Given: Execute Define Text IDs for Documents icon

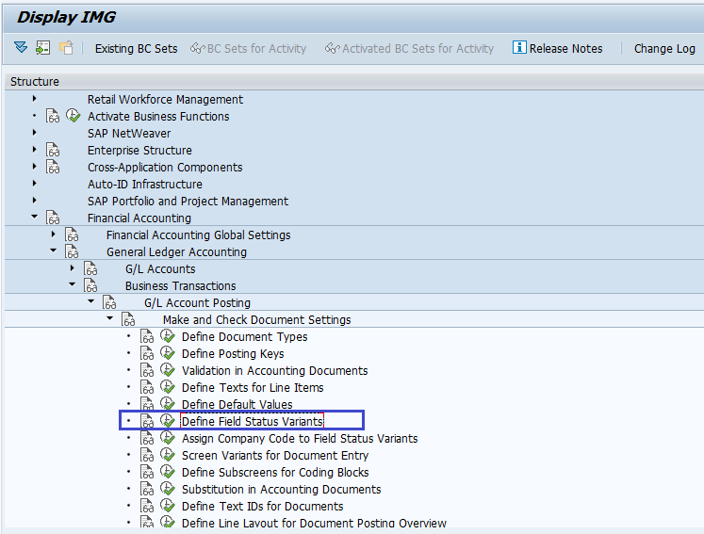Looking at the screenshot, I should 168,506.
